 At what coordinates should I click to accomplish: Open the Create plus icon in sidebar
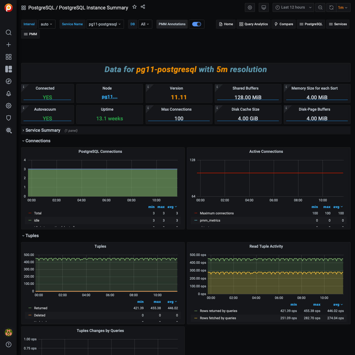point(9,45)
